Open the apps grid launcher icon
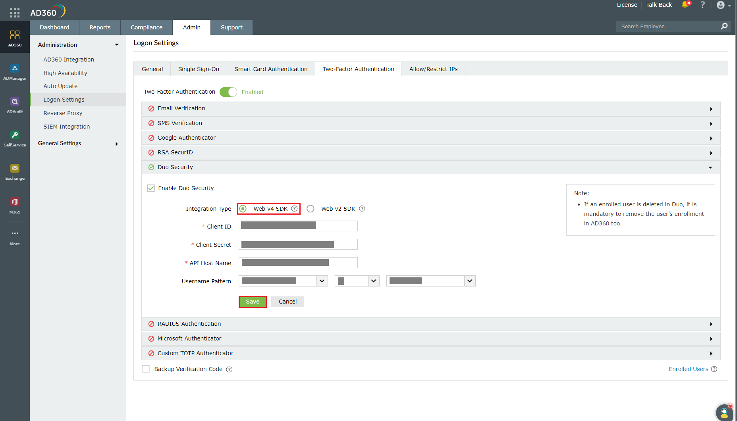Screen dimensions: 737x421 coord(15,13)
